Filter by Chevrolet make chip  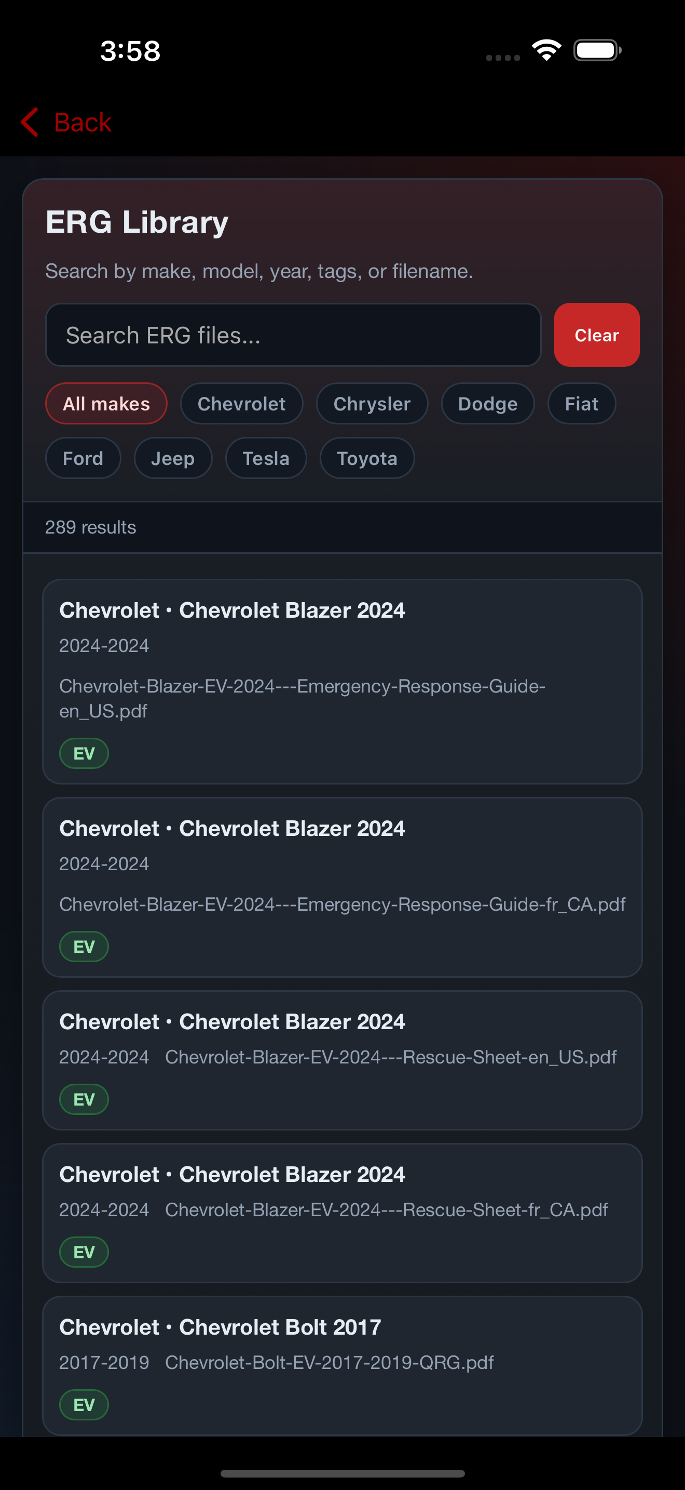(x=241, y=404)
